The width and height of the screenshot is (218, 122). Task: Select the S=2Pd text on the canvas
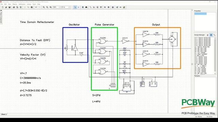pos(96,95)
